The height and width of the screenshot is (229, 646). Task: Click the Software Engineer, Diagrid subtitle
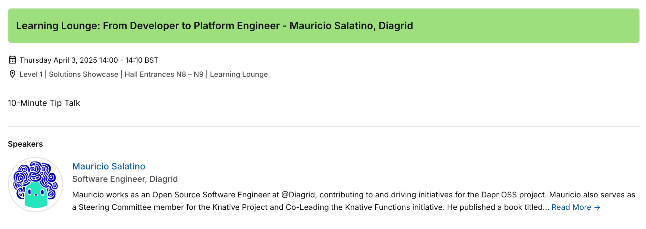[x=125, y=179]
